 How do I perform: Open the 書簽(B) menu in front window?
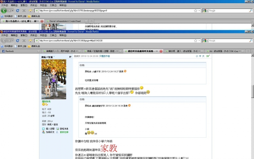tap(41, 36)
